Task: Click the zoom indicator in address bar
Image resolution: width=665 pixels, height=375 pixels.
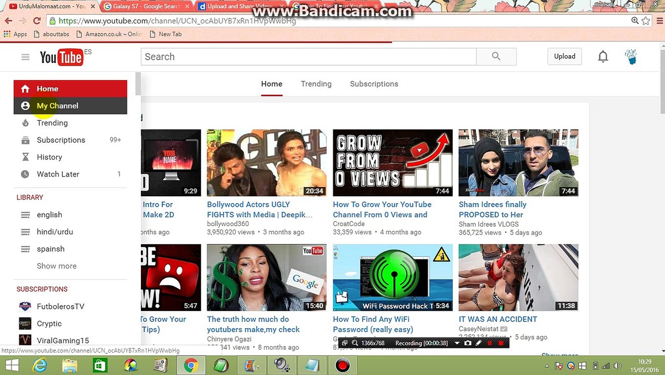Action: (635, 21)
